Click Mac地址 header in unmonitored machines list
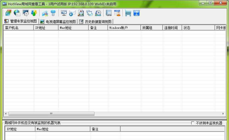This screenshot has width=229, height=140. 63,129
